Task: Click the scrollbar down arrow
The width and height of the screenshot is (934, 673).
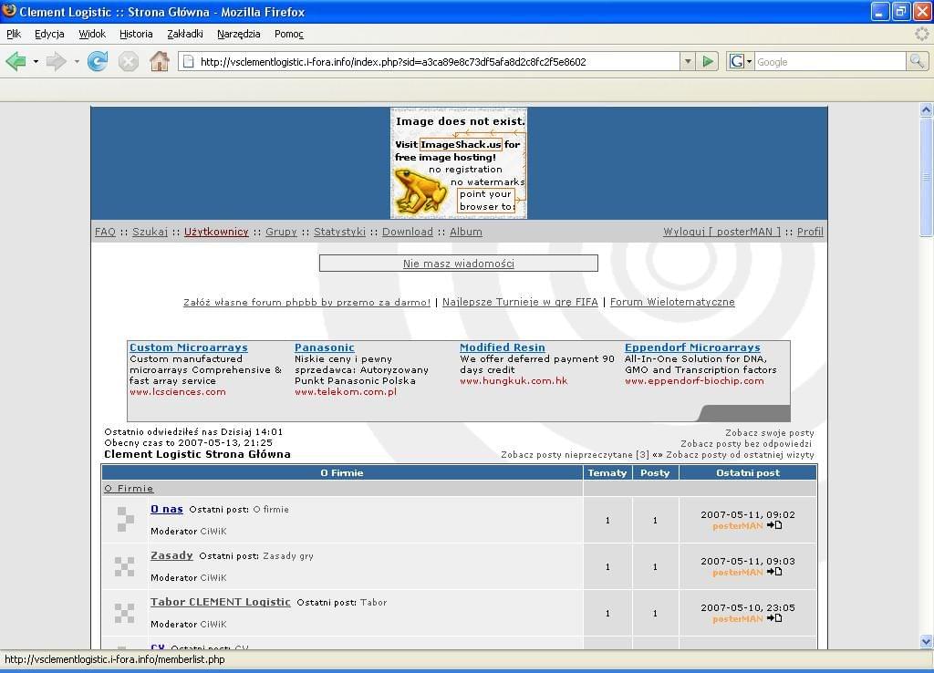Action: click(x=927, y=641)
